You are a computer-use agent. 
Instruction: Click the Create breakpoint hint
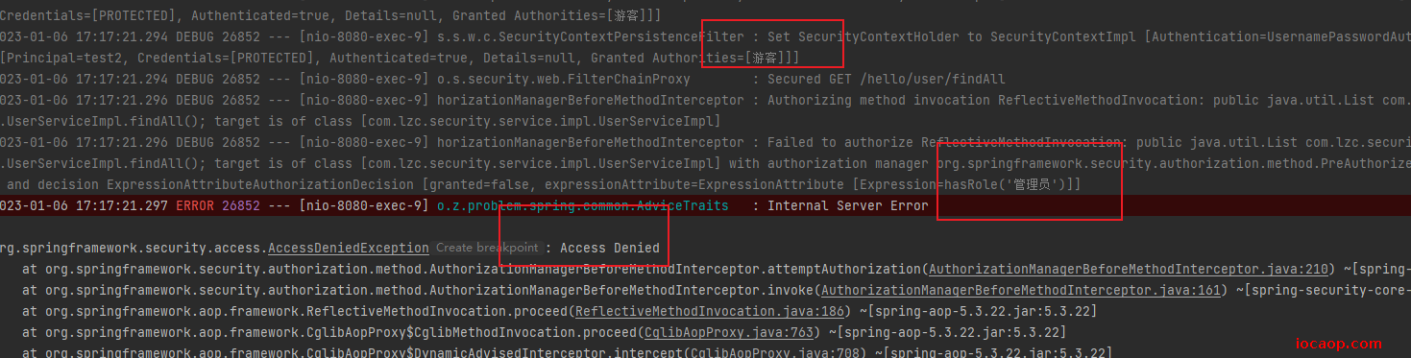click(x=487, y=248)
